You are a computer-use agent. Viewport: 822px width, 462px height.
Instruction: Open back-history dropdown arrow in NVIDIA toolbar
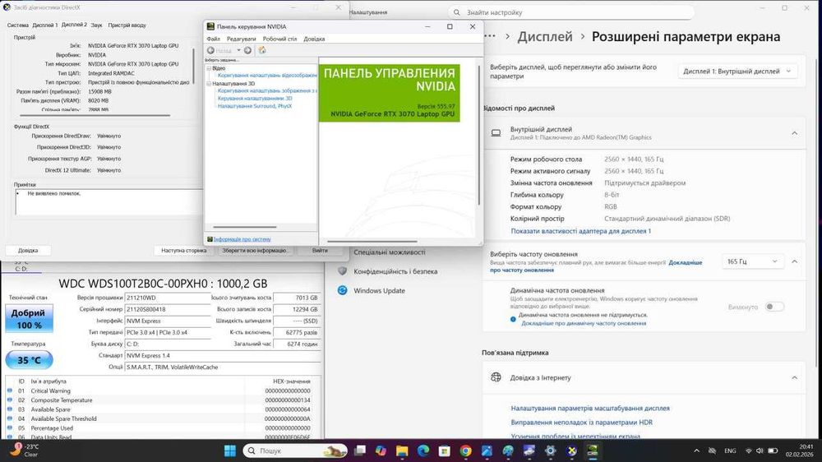[x=238, y=50]
